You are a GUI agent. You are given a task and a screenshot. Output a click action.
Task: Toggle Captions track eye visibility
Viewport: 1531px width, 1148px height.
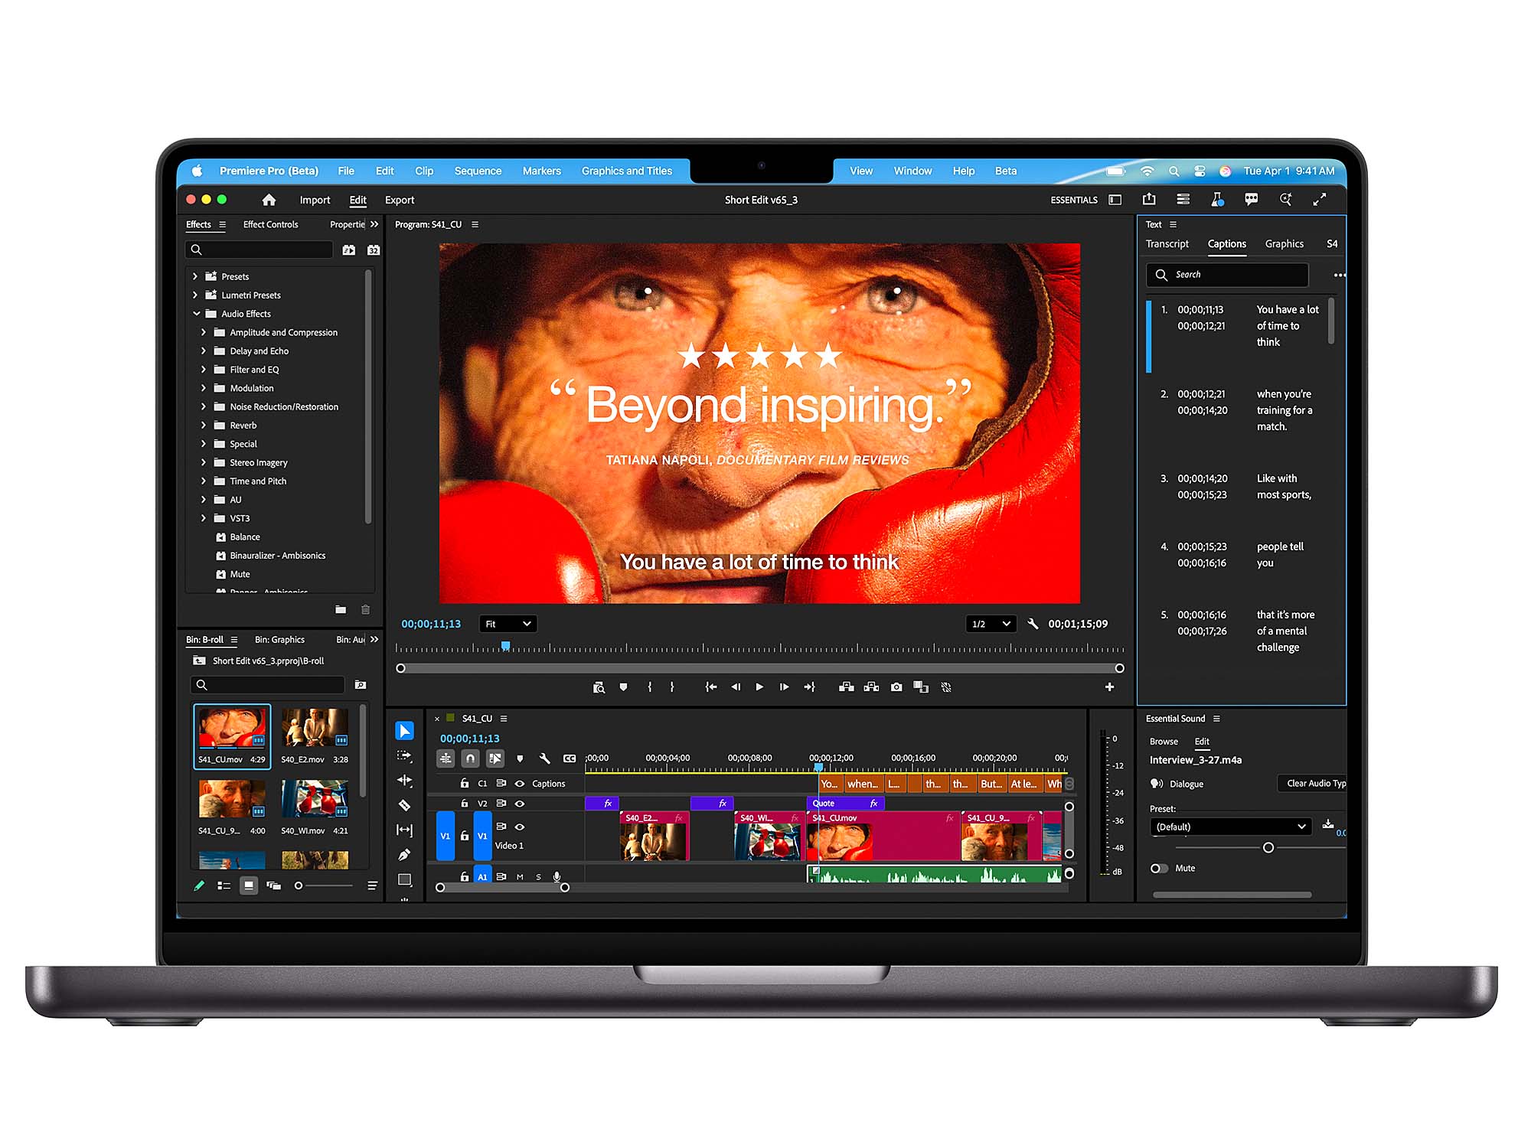520,783
